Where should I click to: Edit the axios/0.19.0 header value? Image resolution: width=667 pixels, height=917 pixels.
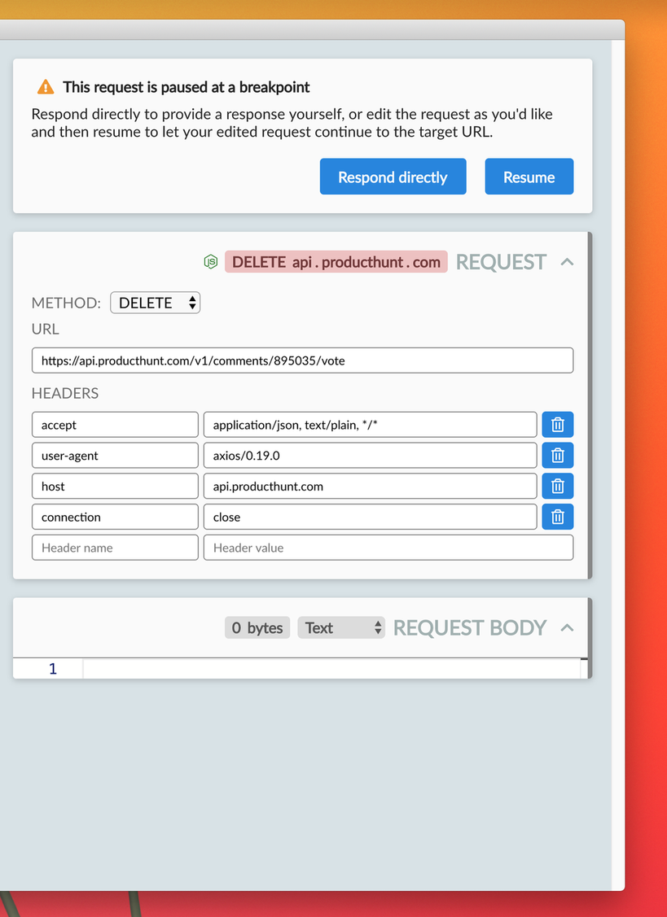(371, 455)
